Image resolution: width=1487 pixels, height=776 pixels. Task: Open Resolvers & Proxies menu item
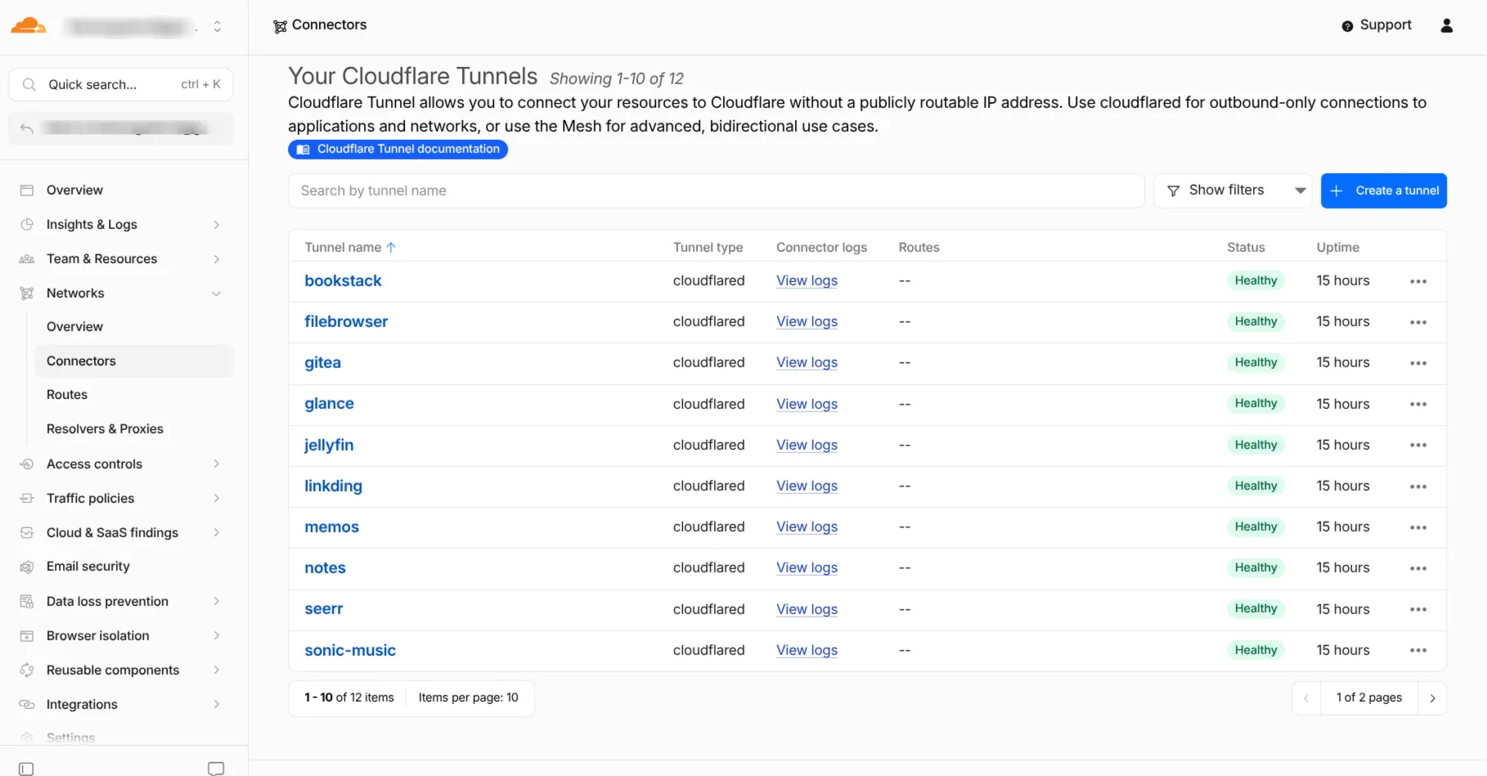[x=105, y=428]
